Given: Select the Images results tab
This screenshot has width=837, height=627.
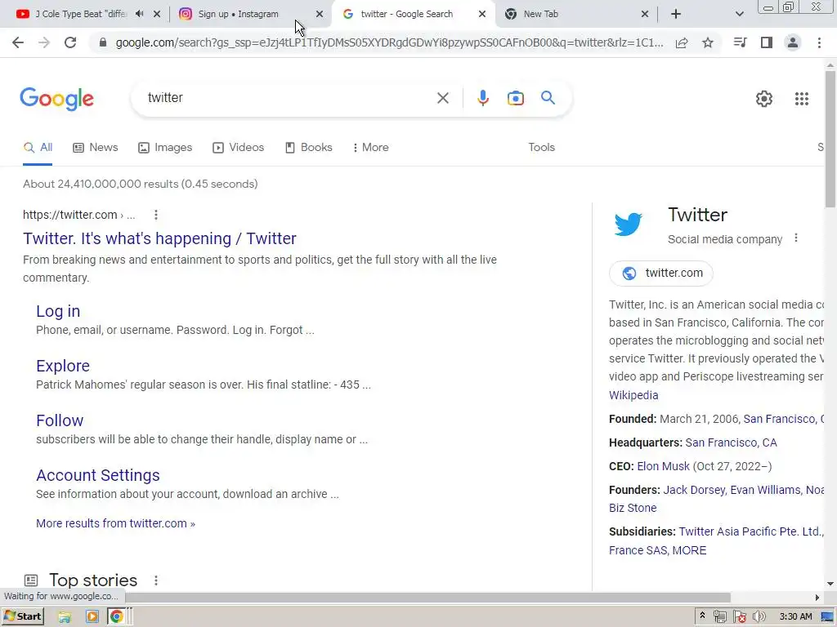Looking at the screenshot, I should tap(165, 148).
